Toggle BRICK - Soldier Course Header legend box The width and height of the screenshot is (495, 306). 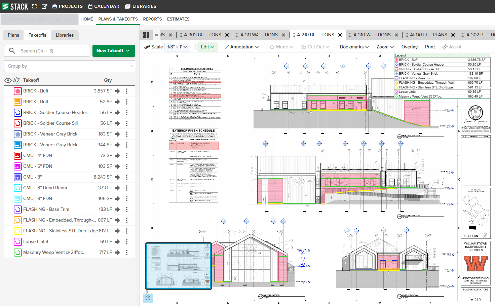pos(396,65)
